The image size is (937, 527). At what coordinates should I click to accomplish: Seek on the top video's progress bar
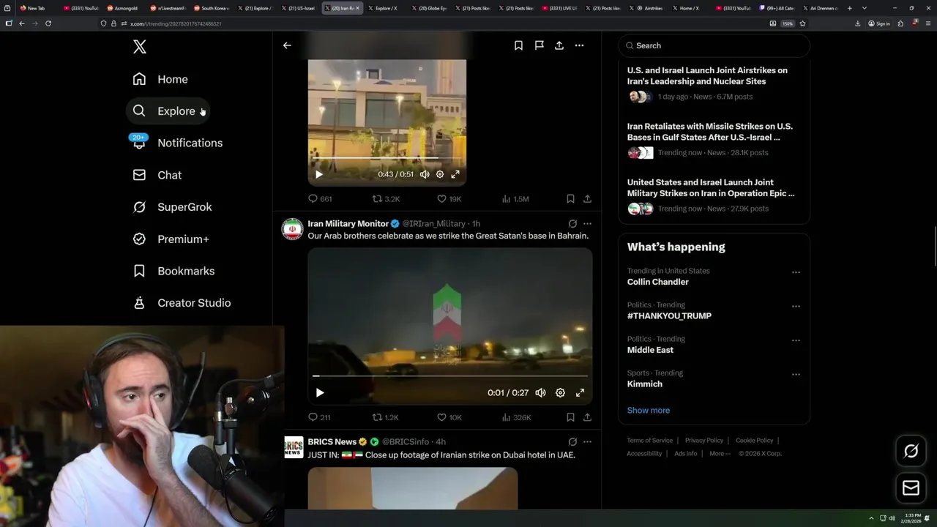pyautogui.click(x=387, y=157)
